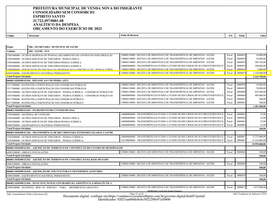Select the project total '1.381.500,00'

(x=259, y=106)
